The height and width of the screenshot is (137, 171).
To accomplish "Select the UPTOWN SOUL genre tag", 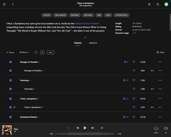I will [x=121, y=15].
